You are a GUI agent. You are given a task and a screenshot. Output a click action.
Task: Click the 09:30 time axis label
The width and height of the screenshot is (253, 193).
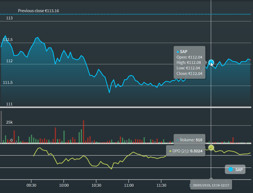[31, 185]
